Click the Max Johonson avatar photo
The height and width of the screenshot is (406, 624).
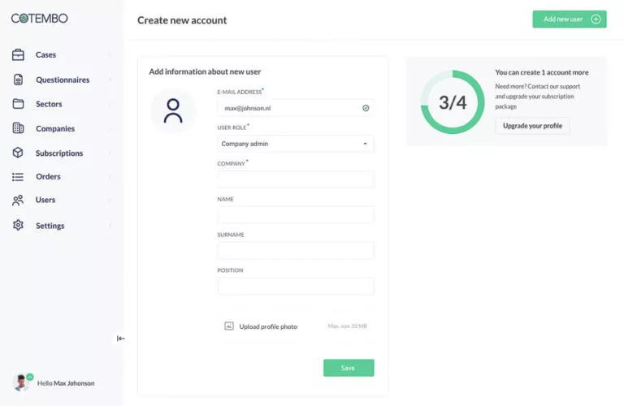click(x=21, y=382)
